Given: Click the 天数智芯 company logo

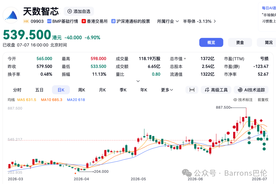Looking at the screenshot, I should pos(11,15).
